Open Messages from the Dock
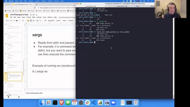Screen dimensions: 190x107 [x=68, y=103]
